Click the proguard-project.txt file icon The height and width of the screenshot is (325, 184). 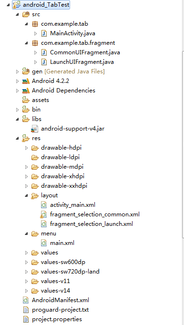click(x=26, y=310)
